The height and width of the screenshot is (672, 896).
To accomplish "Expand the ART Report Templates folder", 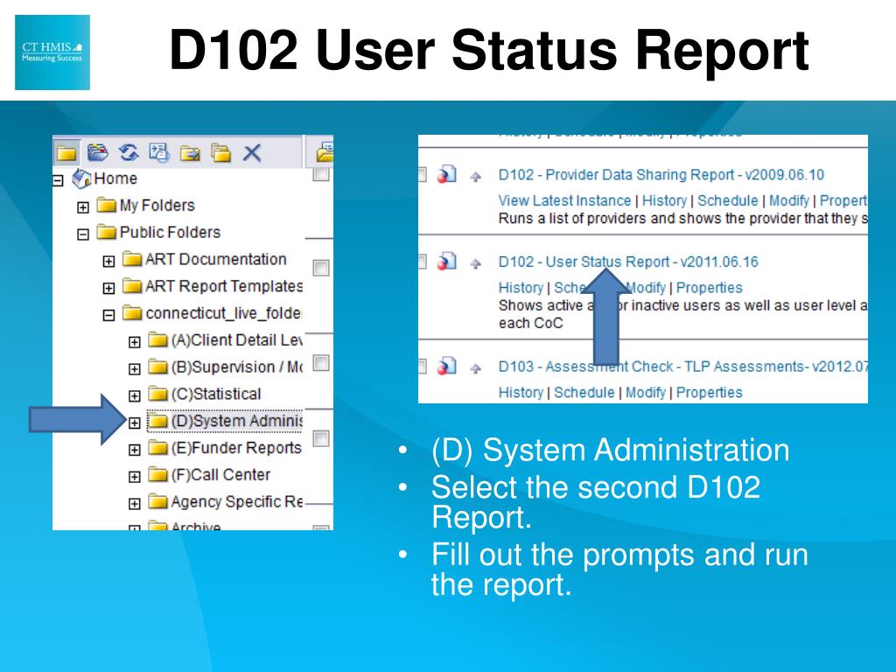I will point(108,288).
